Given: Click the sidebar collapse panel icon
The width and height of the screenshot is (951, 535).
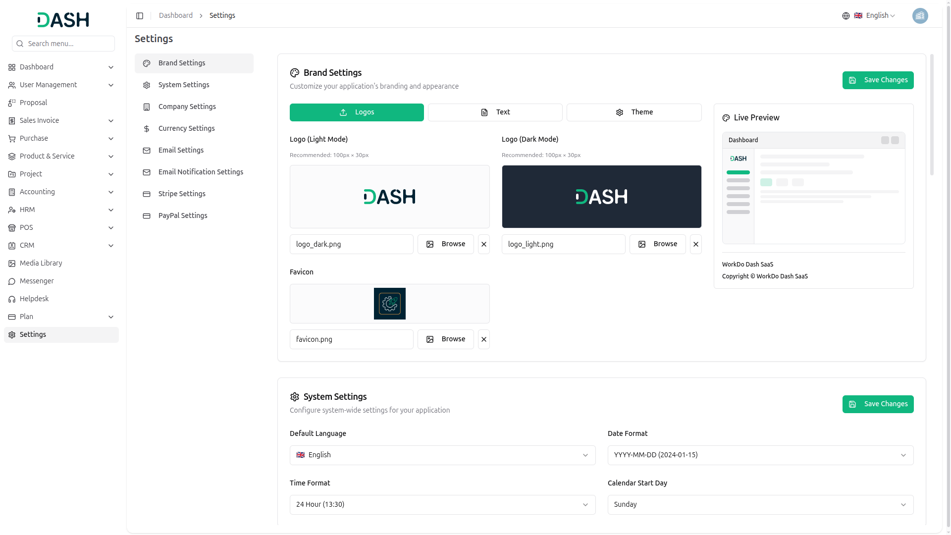Looking at the screenshot, I should click(x=140, y=15).
